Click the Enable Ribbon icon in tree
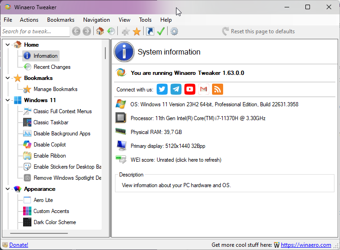The height and width of the screenshot is (250, 340). click(x=27, y=156)
